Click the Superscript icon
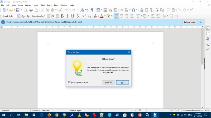This screenshot has height=118, width=211. click(84, 16)
